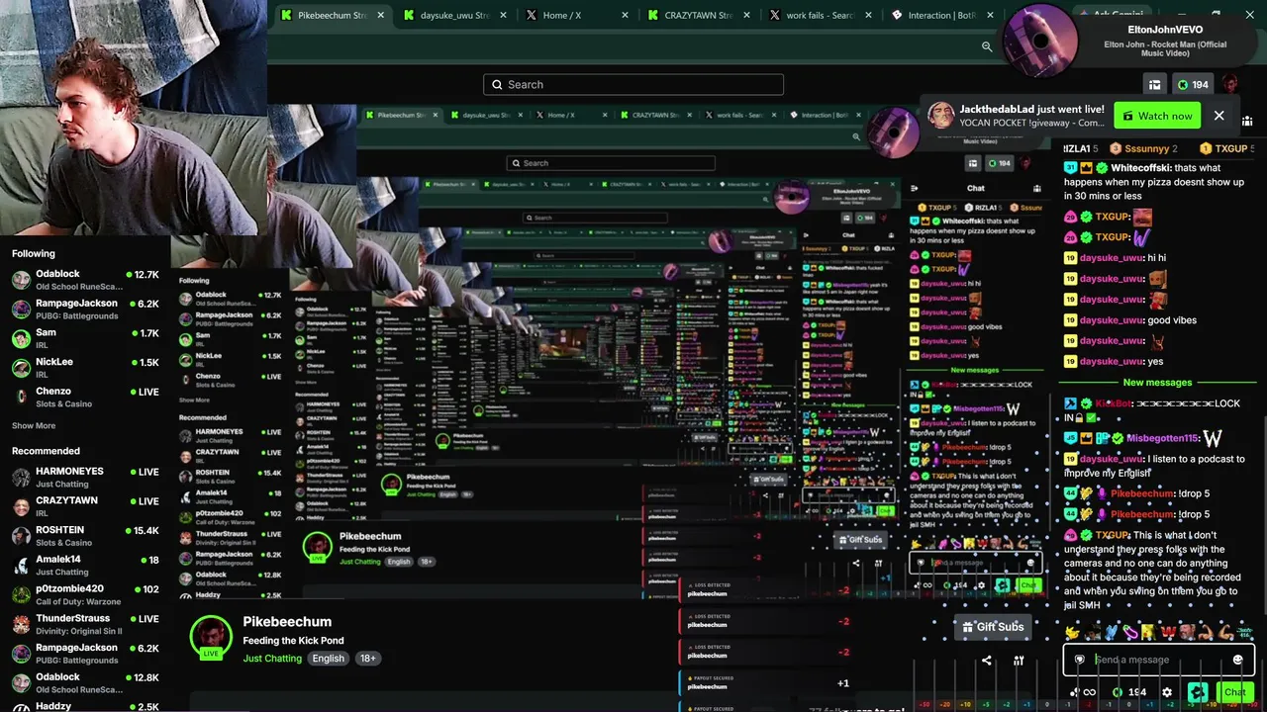Insert the eggplant quick emote
Image resolution: width=1267 pixels, height=712 pixels.
(1128, 632)
